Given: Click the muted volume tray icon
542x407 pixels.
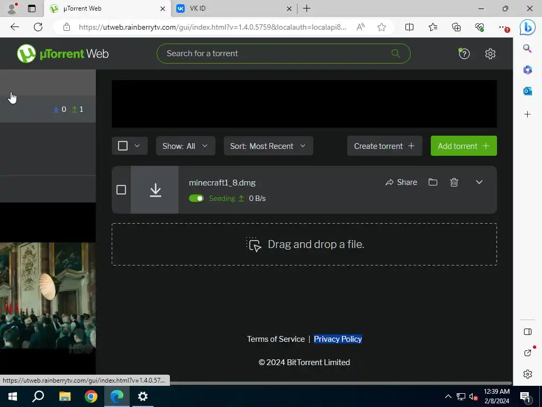Looking at the screenshot, I should pyautogui.click(x=473, y=396).
